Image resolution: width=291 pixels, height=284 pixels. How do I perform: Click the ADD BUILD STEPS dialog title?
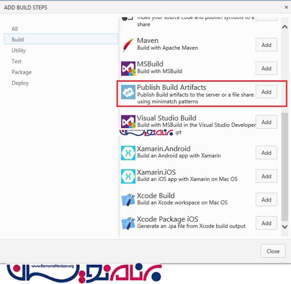pyautogui.click(x=25, y=8)
